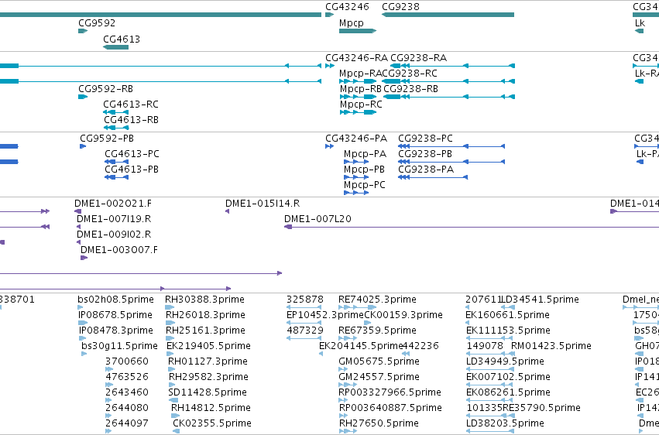Open the CG43246-PA CDS label
659x435 pixels.
click(356, 139)
